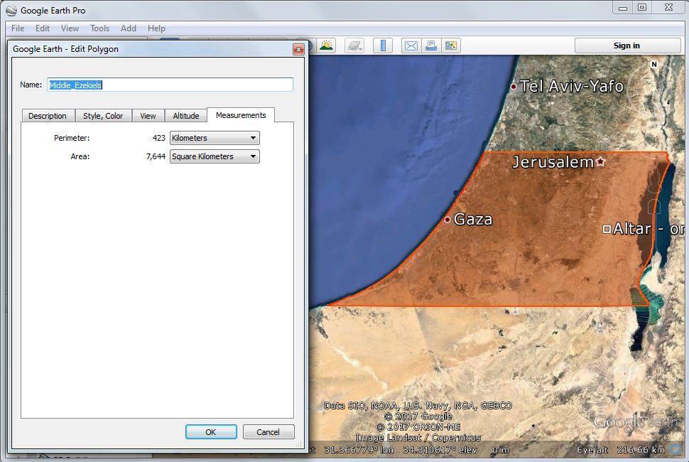Click the Sign in button
Screen dimensions: 689x462
pos(627,45)
